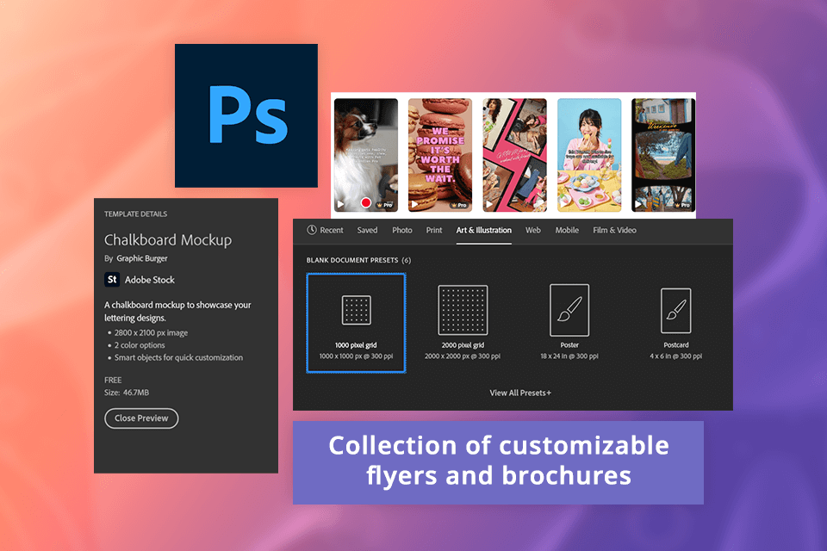
Task: Play the pink collage template video
Action: point(489,203)
